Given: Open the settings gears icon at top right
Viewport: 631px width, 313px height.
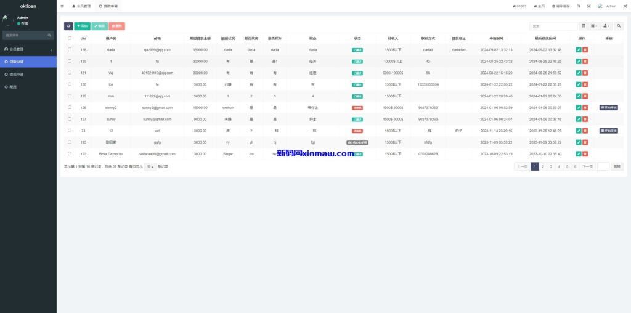Looking at the screenshot, I should click(625, 6).
